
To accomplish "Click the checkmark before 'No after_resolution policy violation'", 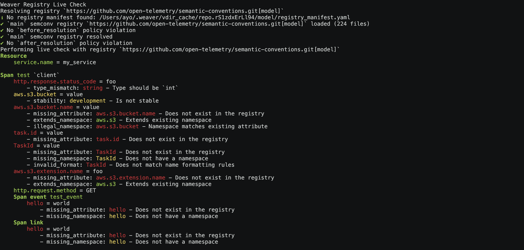I will (x=2, y=43).
